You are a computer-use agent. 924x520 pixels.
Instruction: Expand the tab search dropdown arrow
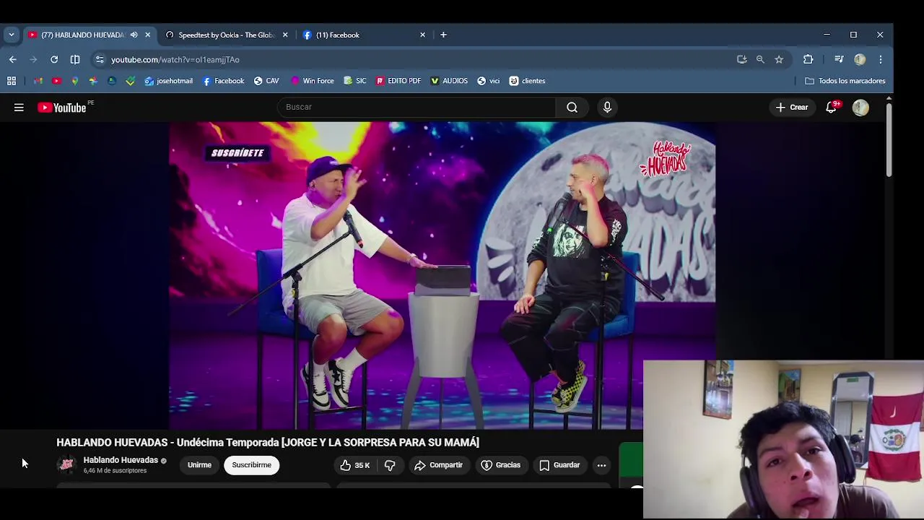(12, 35)
